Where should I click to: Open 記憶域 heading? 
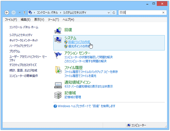(70, 93)
